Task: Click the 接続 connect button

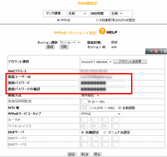Action: coord(50,47)
